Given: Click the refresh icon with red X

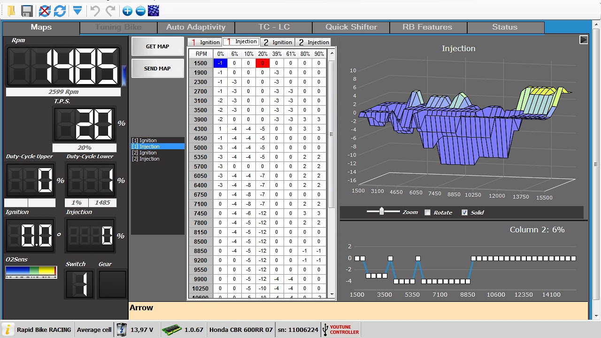Looking at the screenshot, I should point(45,10).
